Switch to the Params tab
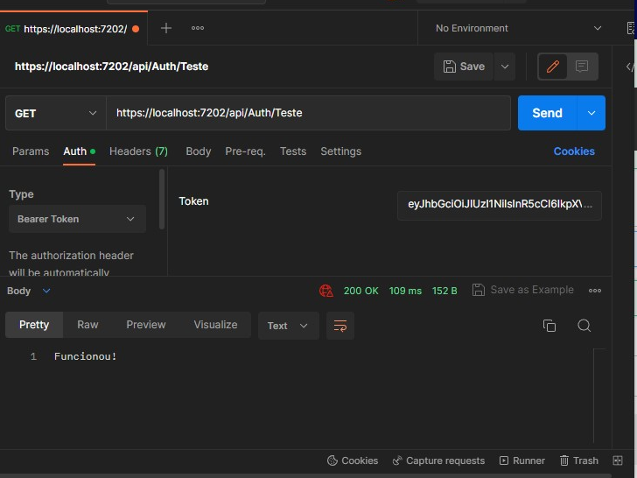The image size is (637, 478). coord(31,151)
